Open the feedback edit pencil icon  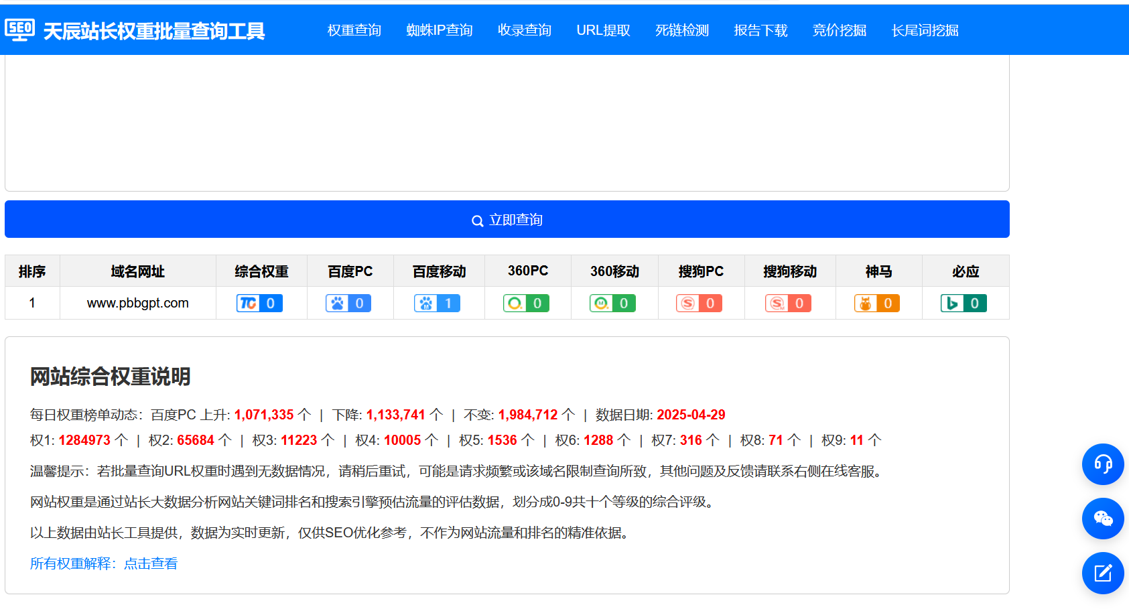click(1102, 573)
